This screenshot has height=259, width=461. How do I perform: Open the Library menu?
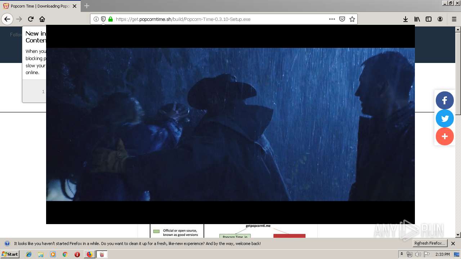(417, 19)
